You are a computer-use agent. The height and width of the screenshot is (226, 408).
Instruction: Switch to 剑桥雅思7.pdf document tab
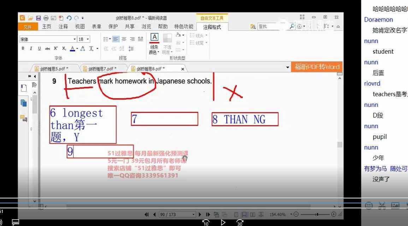[x=102, y=69]
